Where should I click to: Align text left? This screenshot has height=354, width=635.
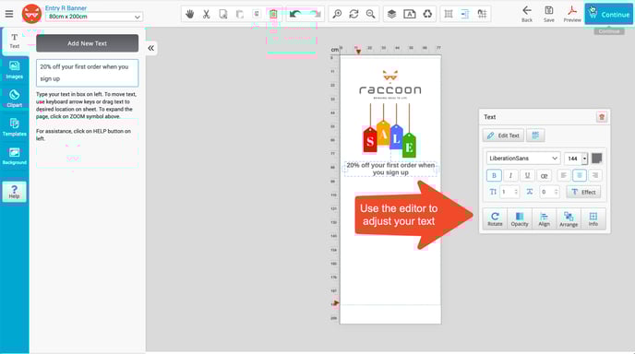click(563, 175)
